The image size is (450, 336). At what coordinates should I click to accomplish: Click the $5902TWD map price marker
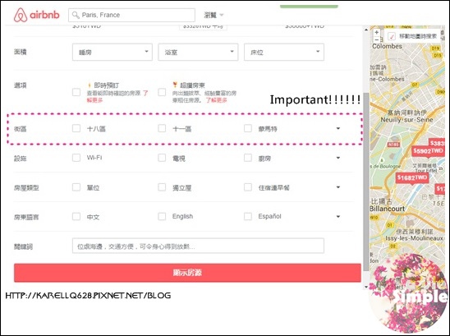coord(428,151)
